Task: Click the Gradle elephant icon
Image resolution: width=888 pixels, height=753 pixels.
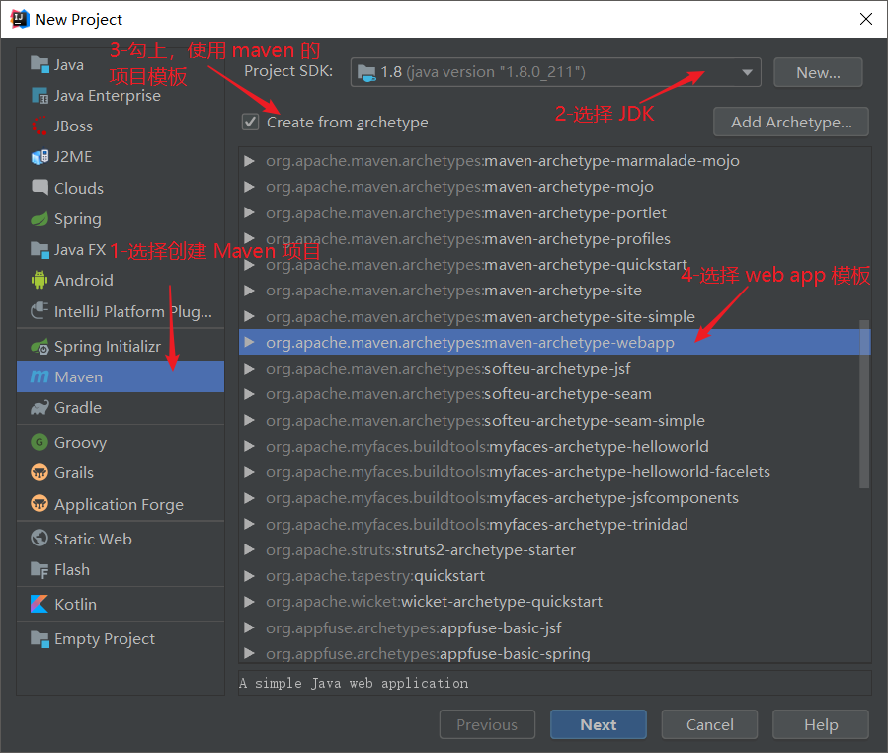Action: coord(40,407)
